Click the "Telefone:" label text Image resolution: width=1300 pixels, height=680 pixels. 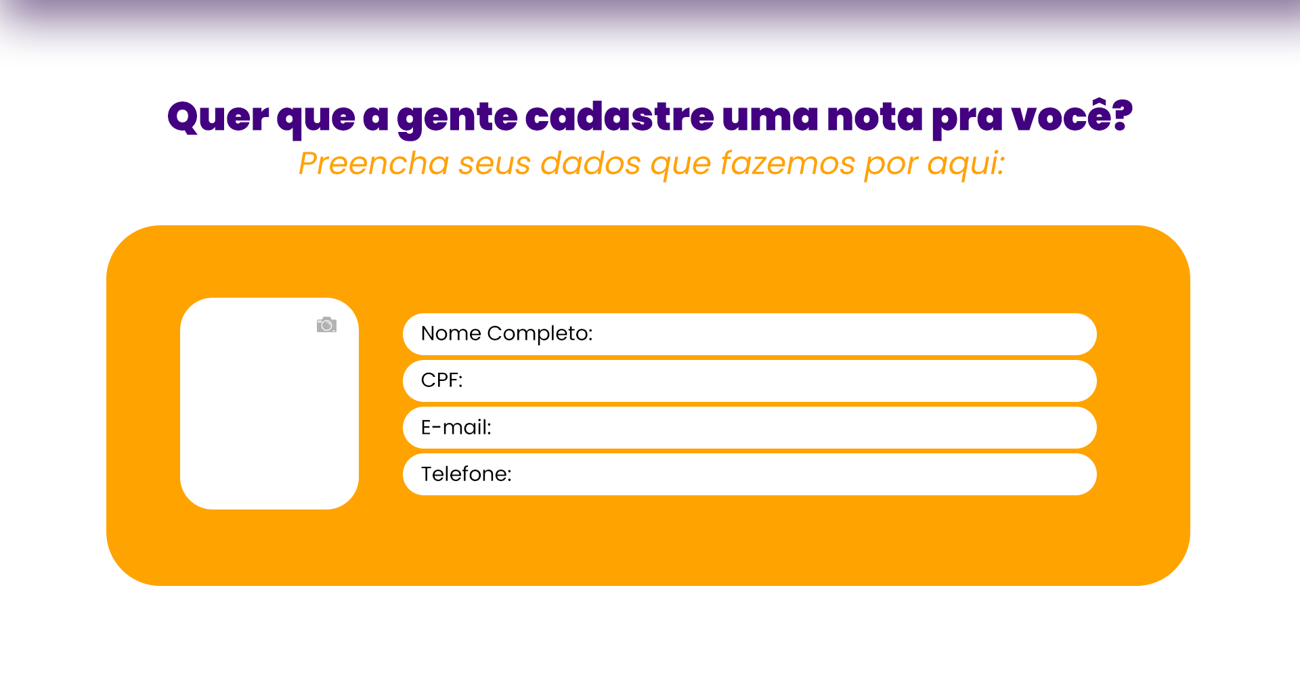click(466, 474)
